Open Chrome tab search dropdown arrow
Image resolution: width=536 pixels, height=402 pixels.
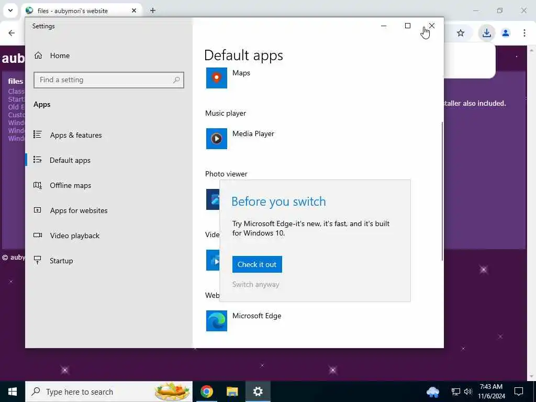pos(10,10)
